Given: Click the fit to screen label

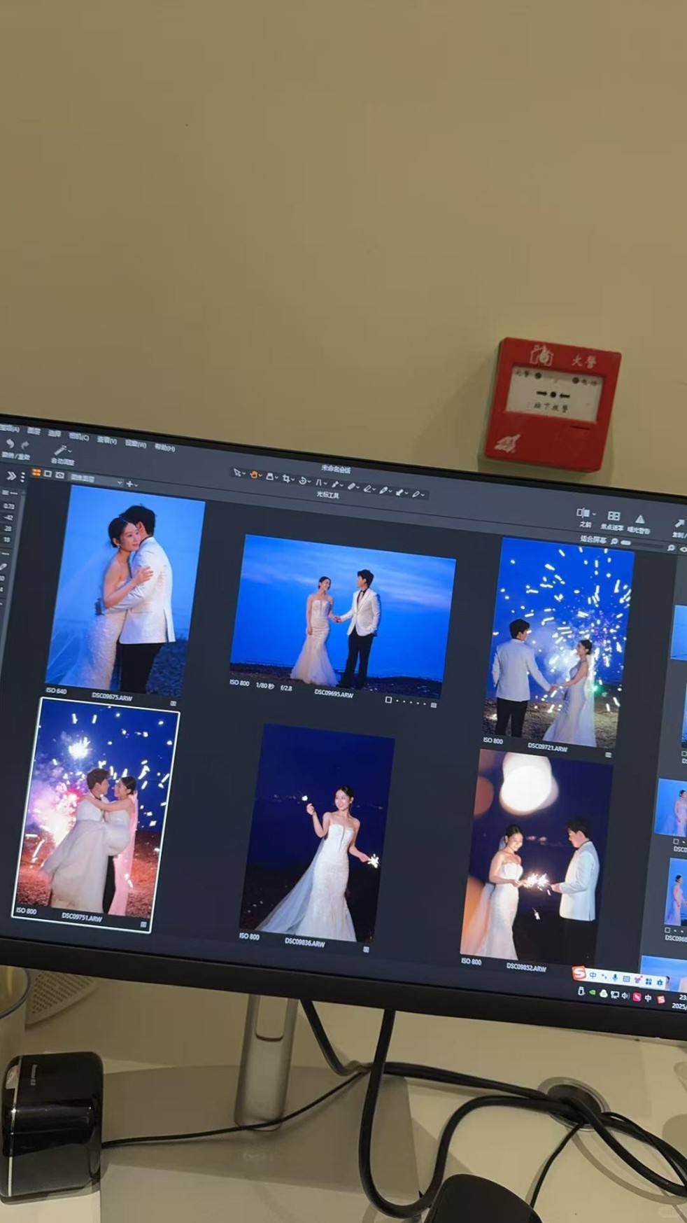Looking at the screenshot, I should coord(593,538).
